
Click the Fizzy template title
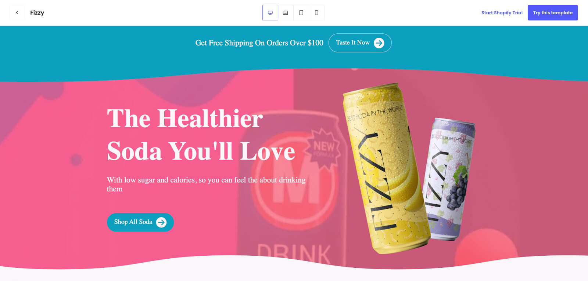point(37,12)
